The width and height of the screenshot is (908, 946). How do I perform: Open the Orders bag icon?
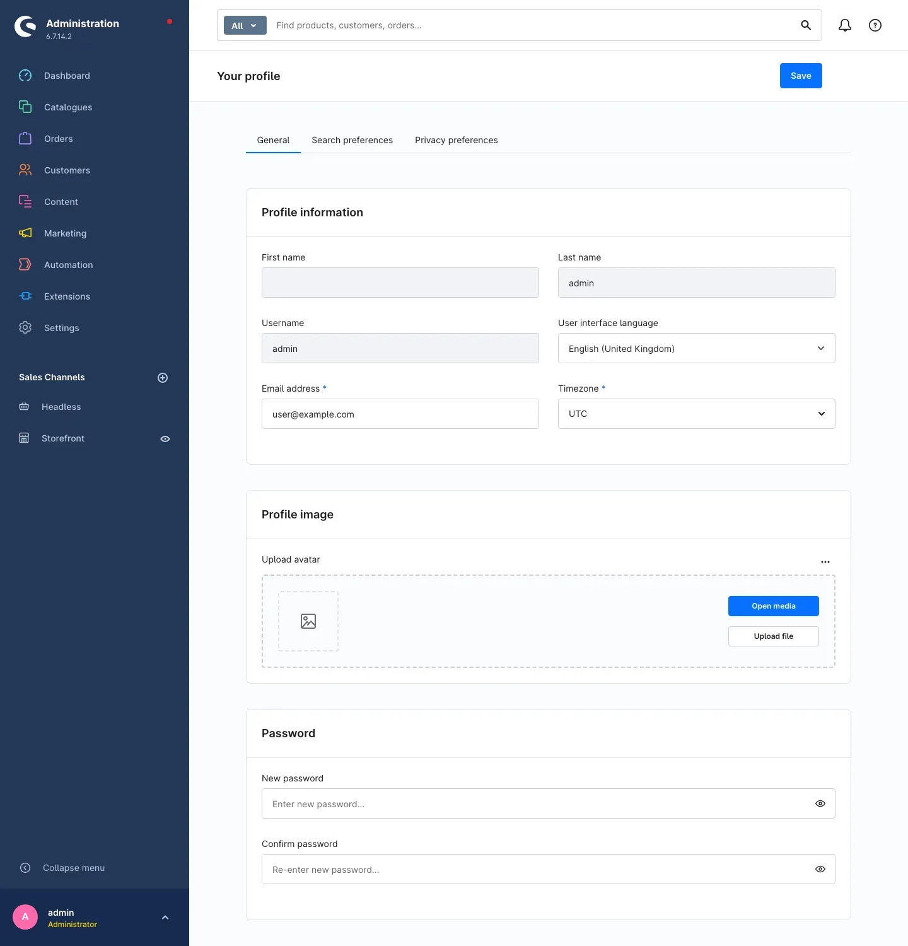[x=25, y=139]
